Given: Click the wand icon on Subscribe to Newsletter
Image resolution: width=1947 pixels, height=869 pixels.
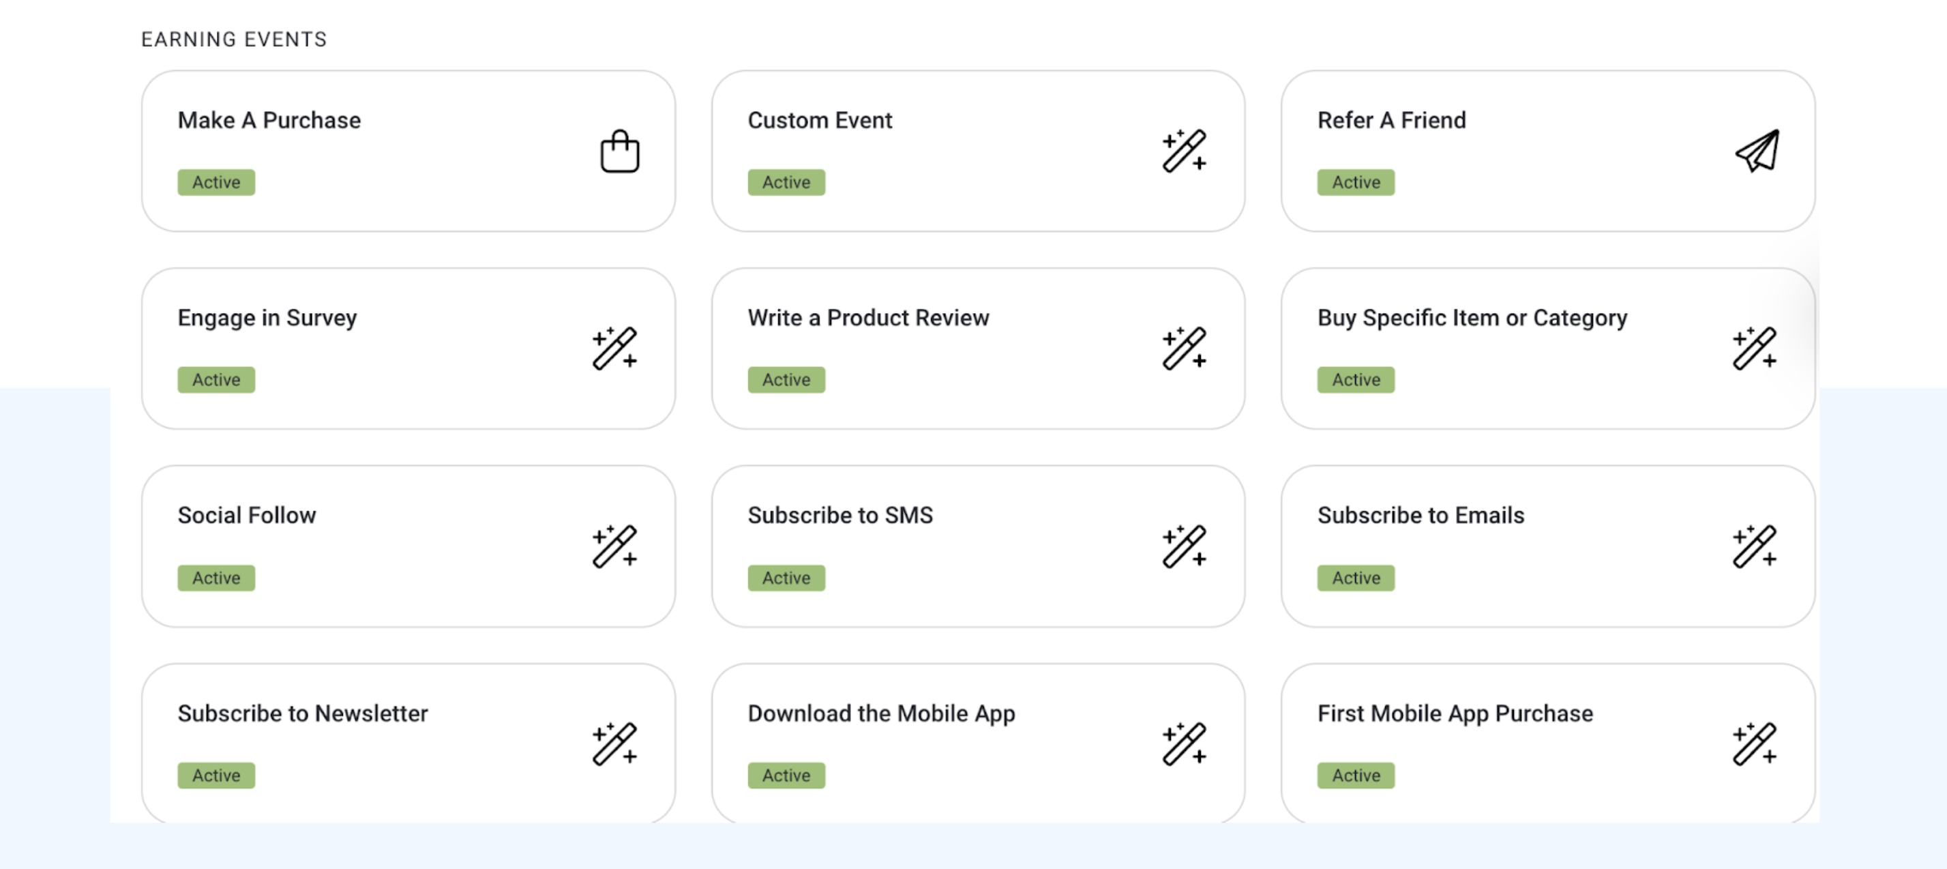Looking at the screenshot, I should click(x=614, y=744).
